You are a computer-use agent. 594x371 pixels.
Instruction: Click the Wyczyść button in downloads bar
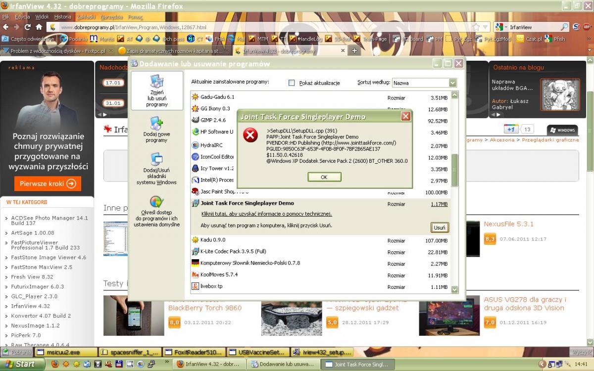[x=581, y=352]
